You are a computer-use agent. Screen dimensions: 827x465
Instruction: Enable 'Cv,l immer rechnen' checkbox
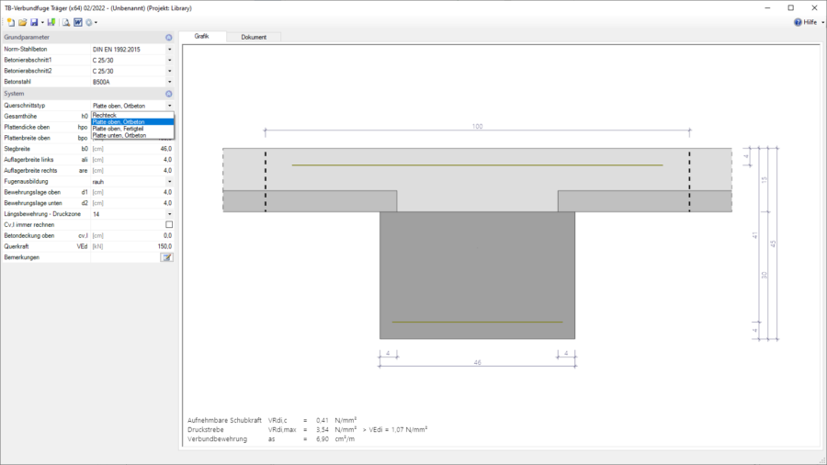(168, 224)
